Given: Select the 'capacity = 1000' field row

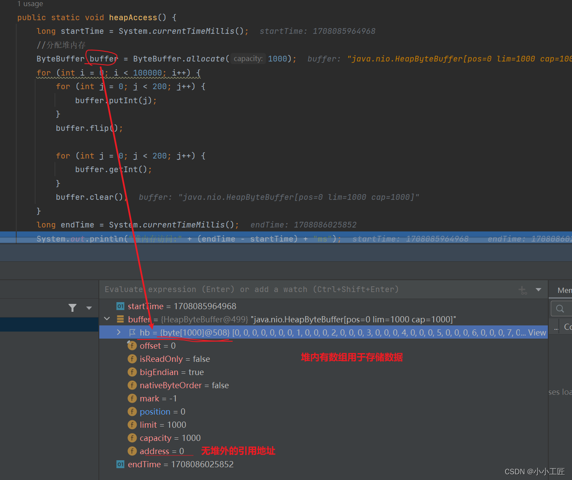Looking at the screenshot, I should (323, 438).
